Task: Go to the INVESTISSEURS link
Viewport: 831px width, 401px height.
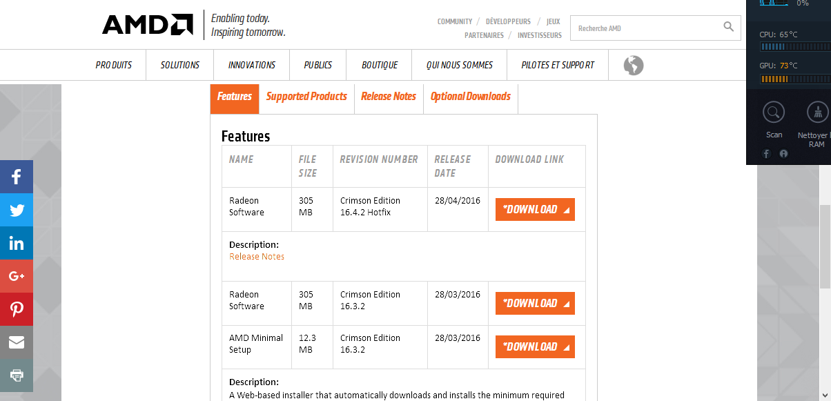Action: (540, 35)
